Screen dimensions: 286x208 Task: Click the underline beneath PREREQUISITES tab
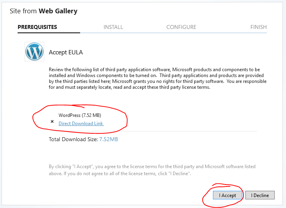coord(48,33)
